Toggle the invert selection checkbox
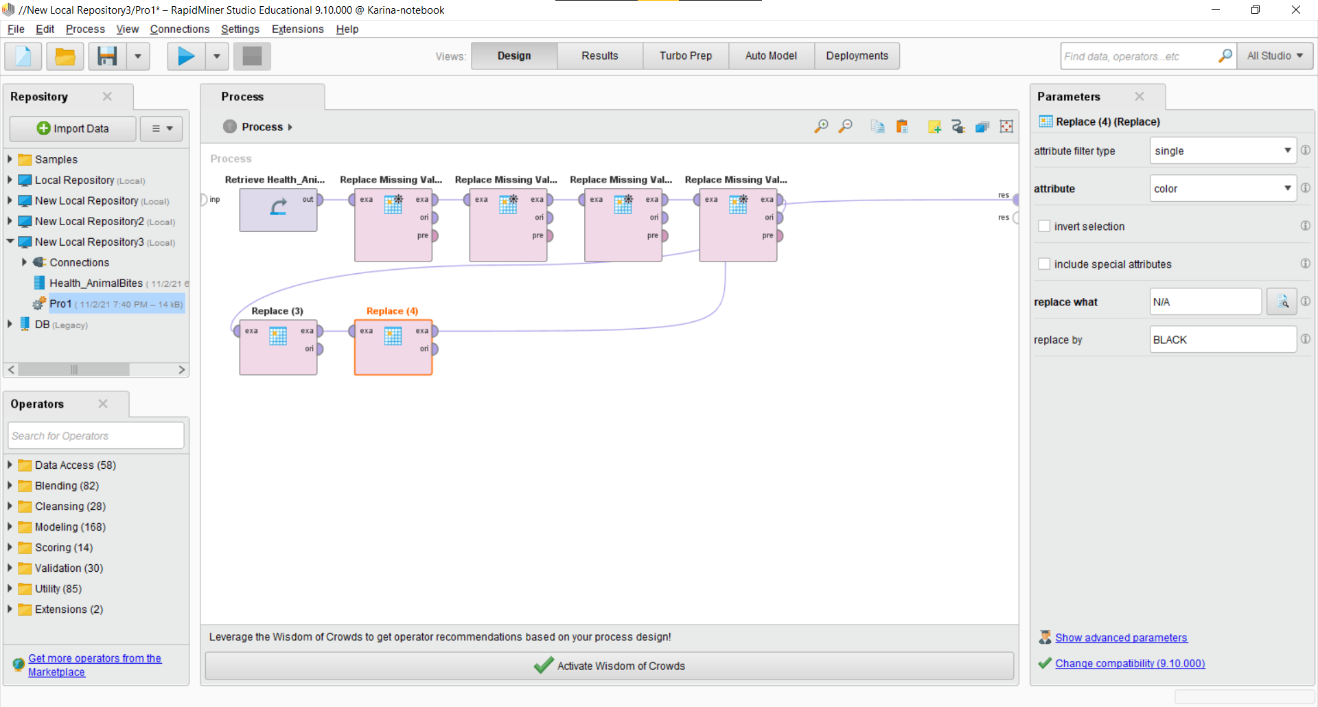 [x=1044, y=226]
